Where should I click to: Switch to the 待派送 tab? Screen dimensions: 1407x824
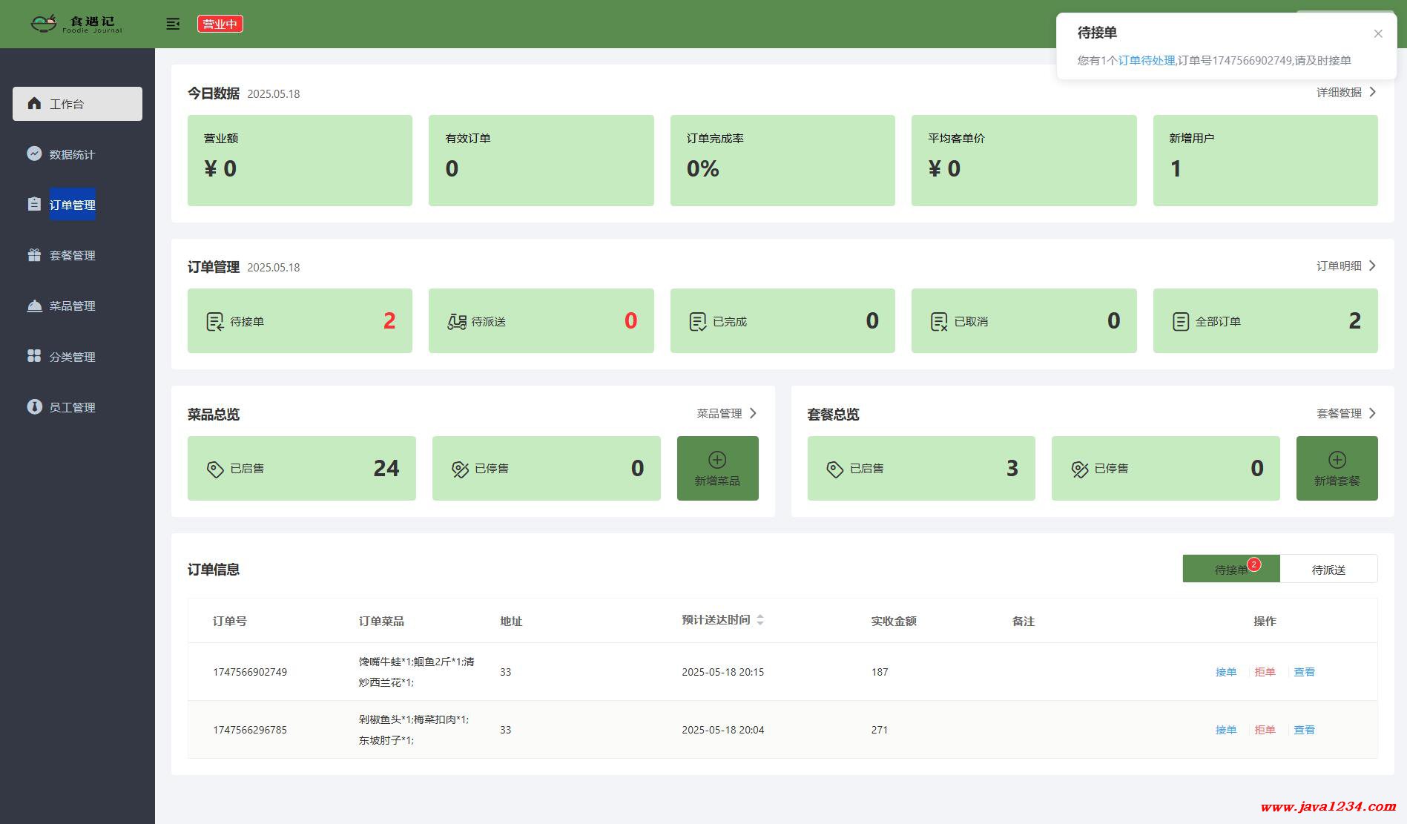point(1328,569)
